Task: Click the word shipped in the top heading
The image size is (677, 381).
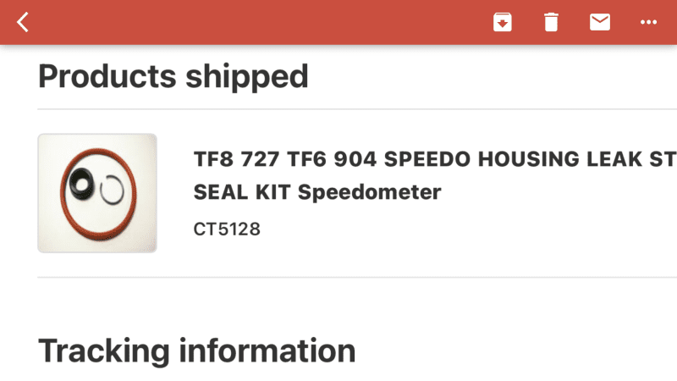Action: (x=247, y=76)
